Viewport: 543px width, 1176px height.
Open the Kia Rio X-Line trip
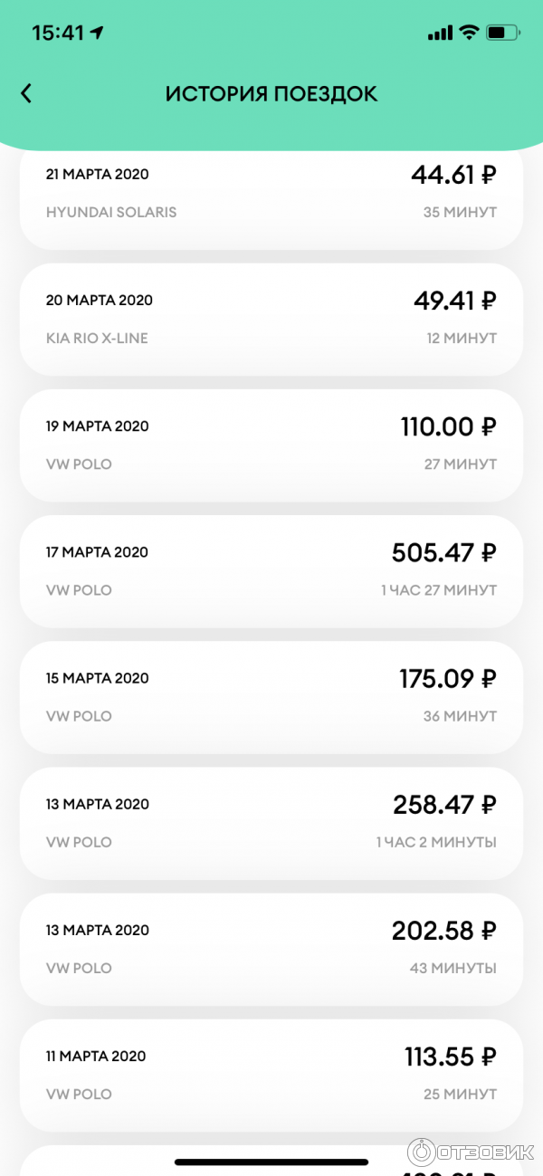271,319
